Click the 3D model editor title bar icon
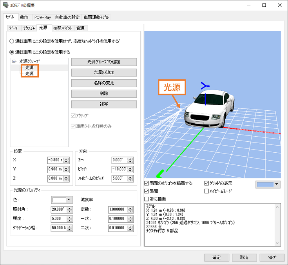288x265 pixels. pos(6,5)
